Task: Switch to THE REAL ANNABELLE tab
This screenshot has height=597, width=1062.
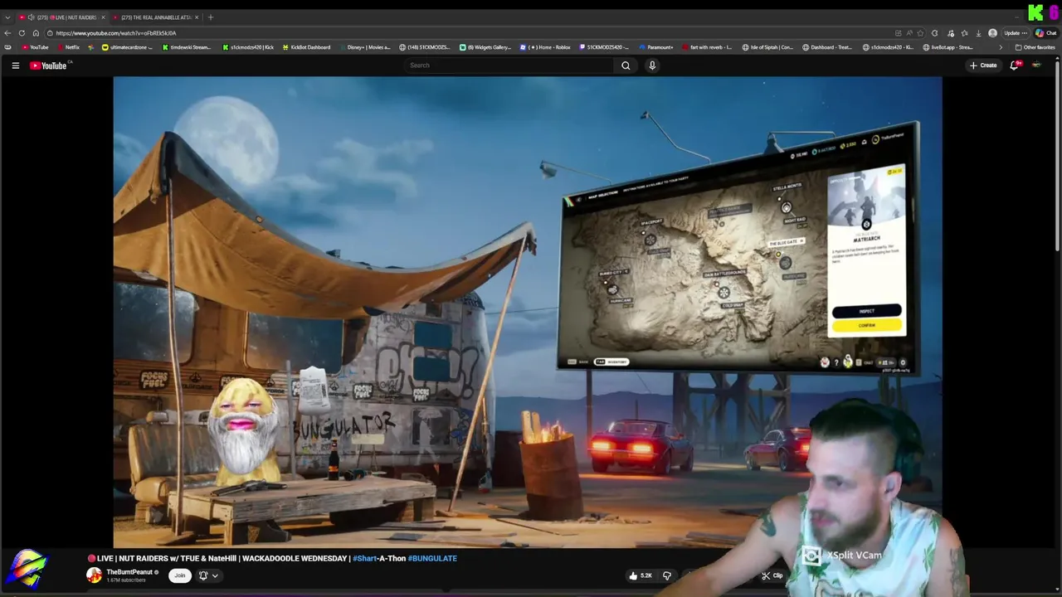Action: [x=154, y=17]
